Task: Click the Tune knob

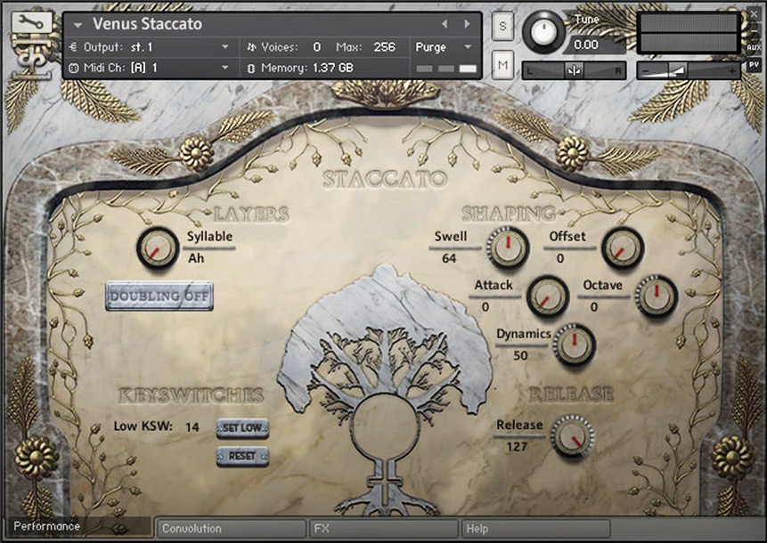Action: click(x=543, y=32)
